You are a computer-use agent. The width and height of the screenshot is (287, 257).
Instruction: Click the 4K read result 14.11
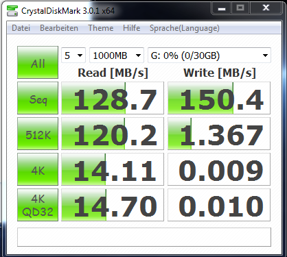click(x=113, y=169)
